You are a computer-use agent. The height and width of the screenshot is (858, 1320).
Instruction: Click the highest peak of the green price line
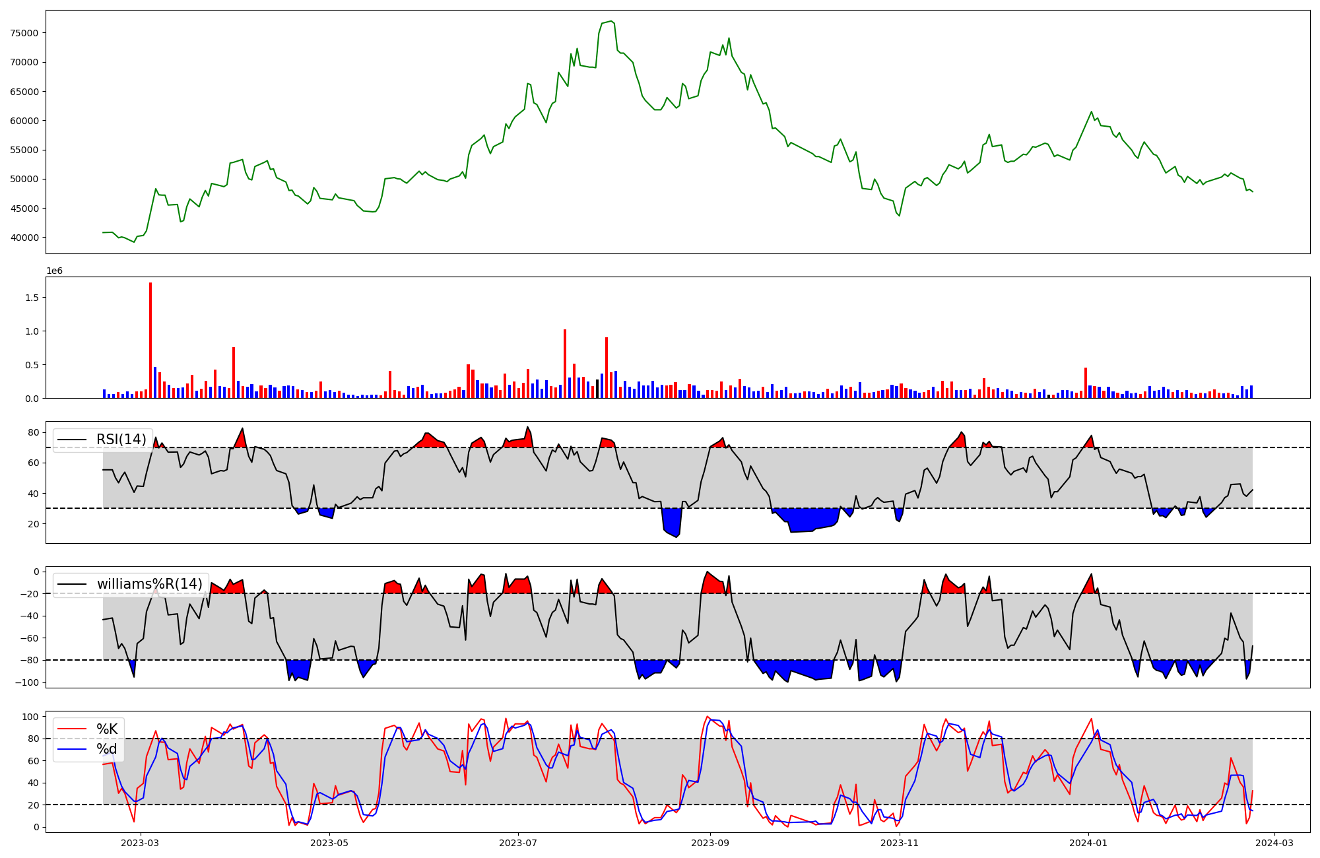611,21
